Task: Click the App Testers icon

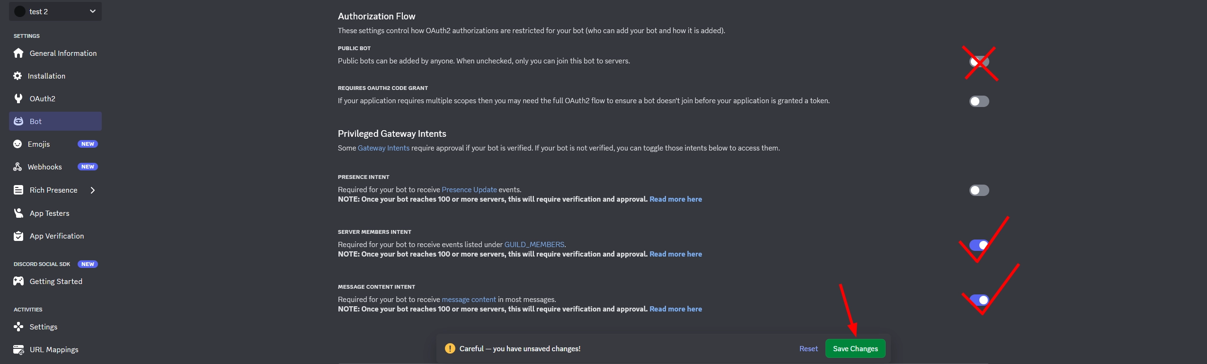Action: [18, 213]
